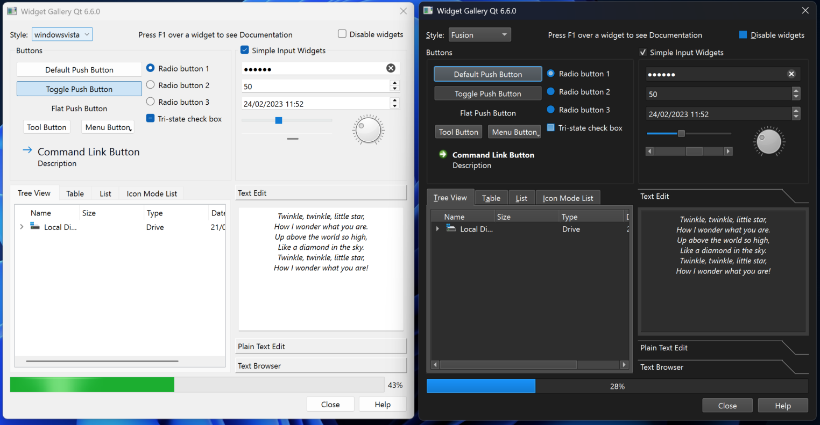Click the Toggle Push Button

click(79, 88)
